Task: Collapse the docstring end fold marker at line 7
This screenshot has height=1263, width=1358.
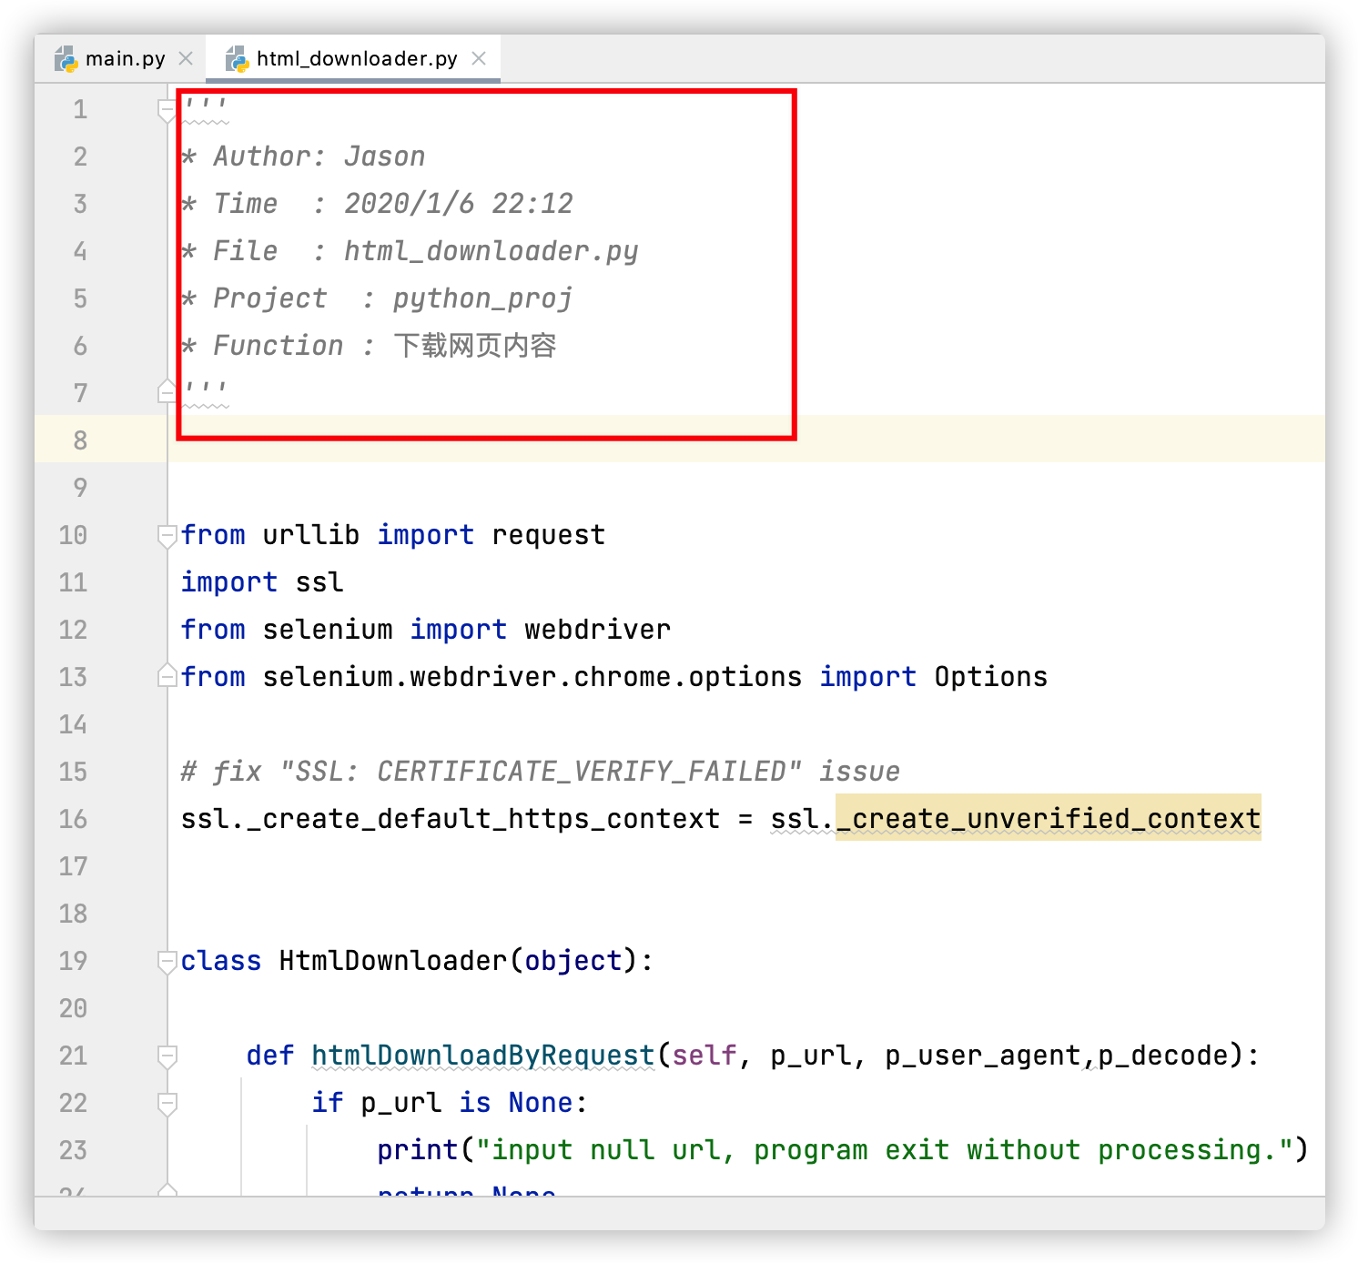Action: pyautogui.click(x=167, y=391)
